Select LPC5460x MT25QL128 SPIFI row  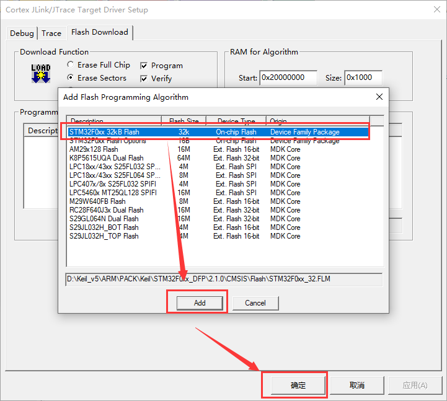218,193
